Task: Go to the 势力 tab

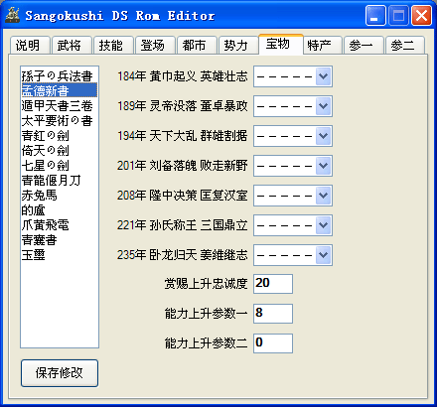Action: coord(238,45)
